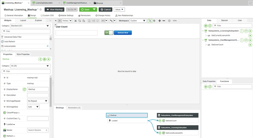Click code icon for Subsystems_LicensingSubsystem
The height and width of the screenshot is (138, 253).
246,31
